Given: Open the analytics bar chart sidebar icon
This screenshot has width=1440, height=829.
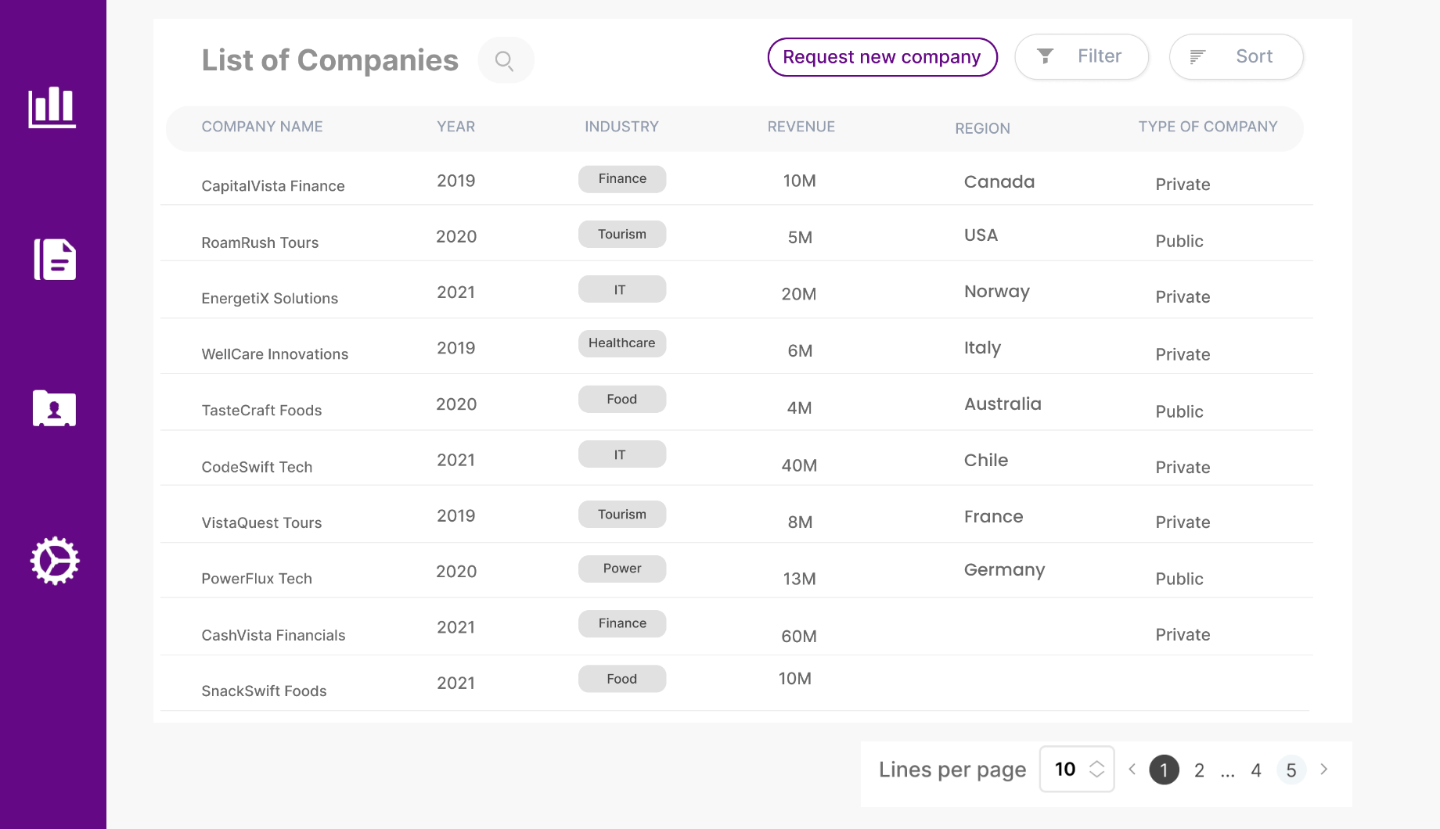Looking at the screenshot, I should click(x=52, y=107).
